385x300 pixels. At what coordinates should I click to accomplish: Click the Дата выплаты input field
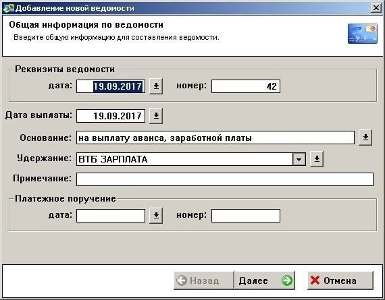pyautogui.click(x=111, y=116)
